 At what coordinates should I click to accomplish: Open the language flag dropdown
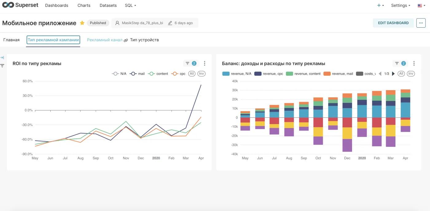point(421,6)
